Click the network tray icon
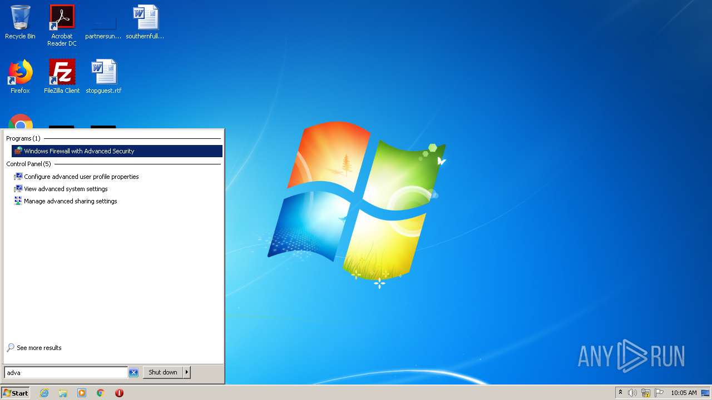 (x=646, y=393)
